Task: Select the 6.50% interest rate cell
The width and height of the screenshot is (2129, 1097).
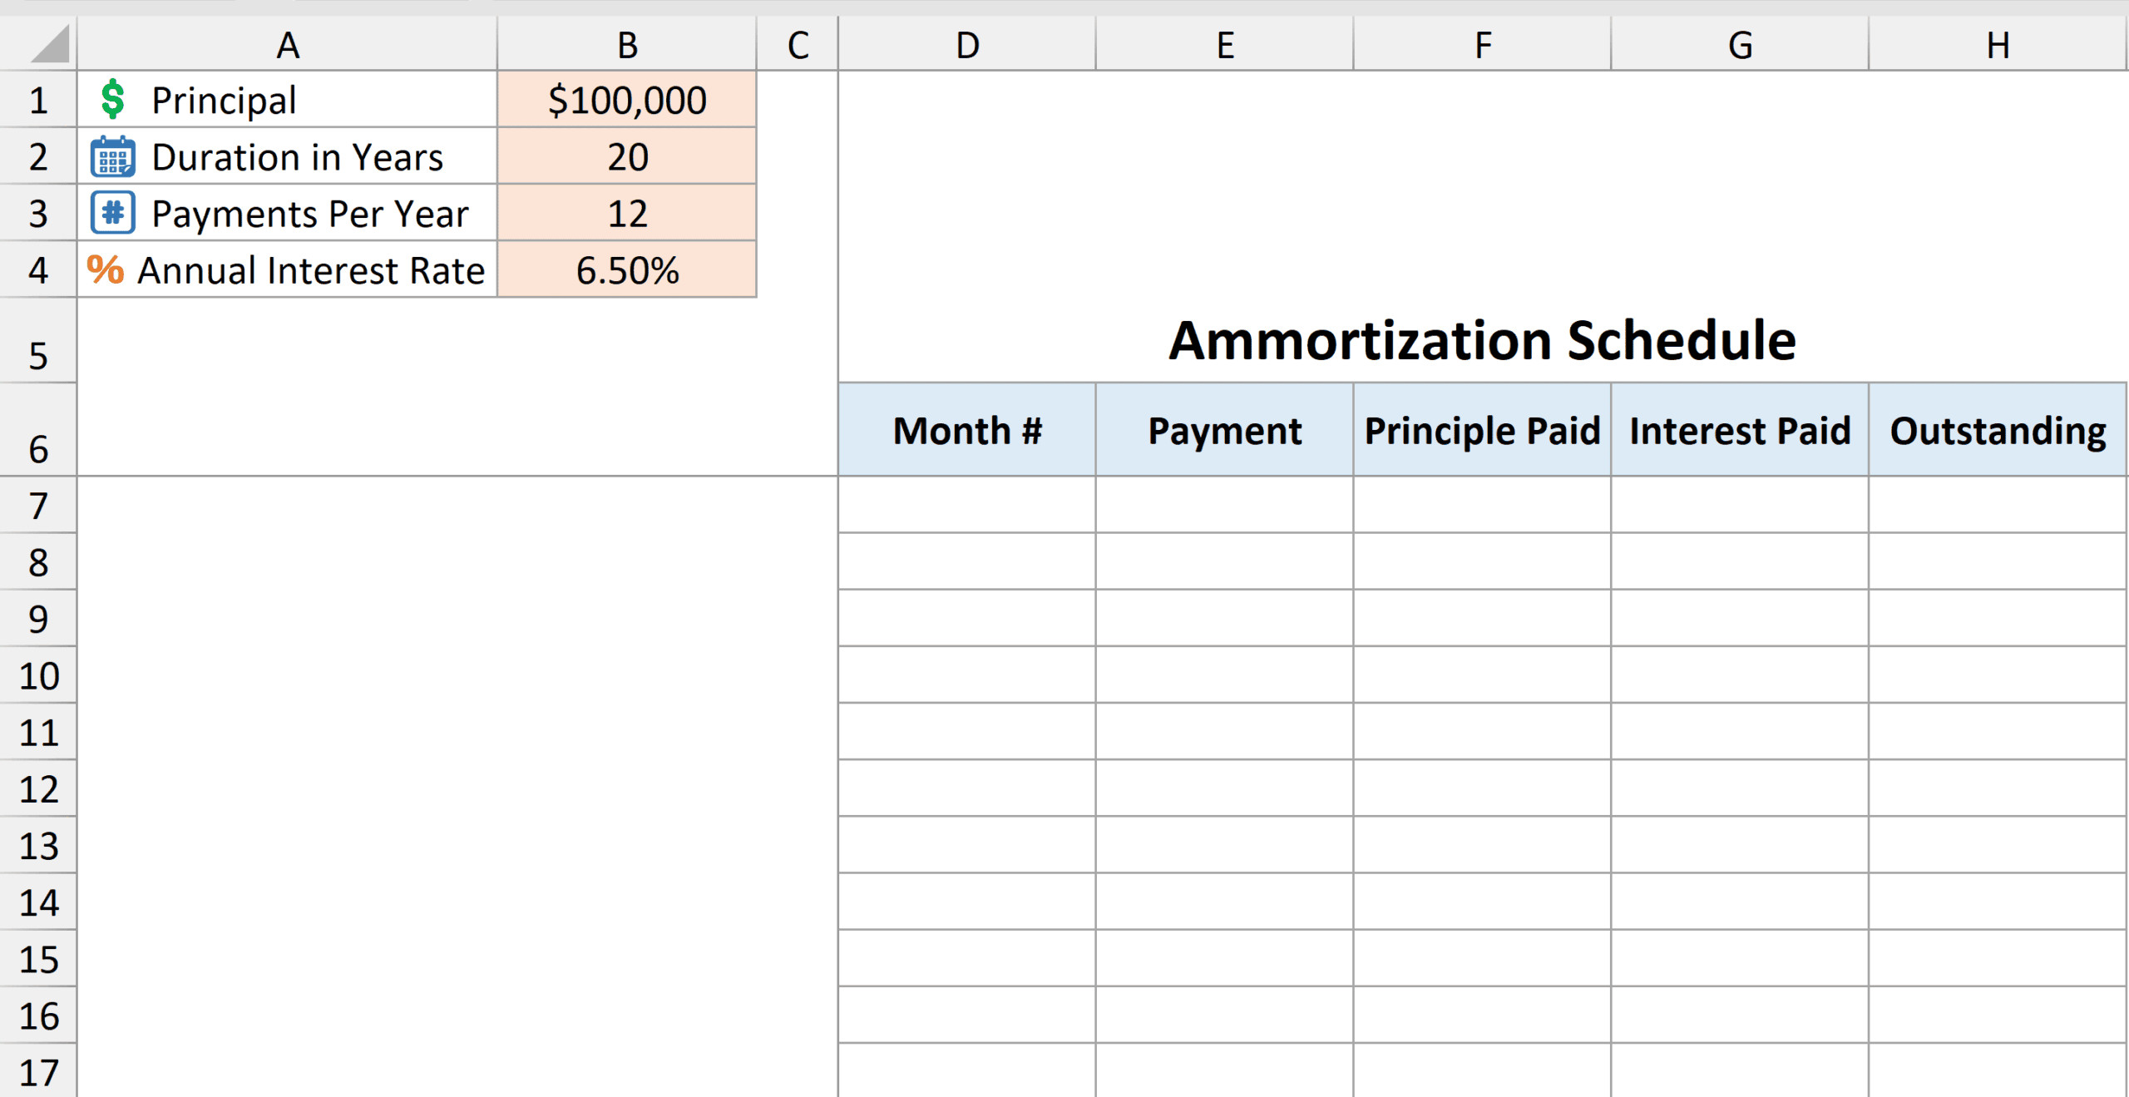Action: tap(627, 270)
